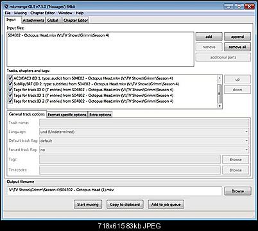Viewport: 258px width, 231px height.
Task: Click Copy to clipboard button
Action: pos(125,204)
